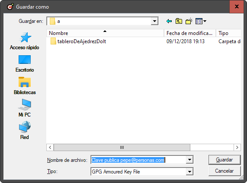Open the view menu icon
This screenshot has width=247, height=183.
201,21
